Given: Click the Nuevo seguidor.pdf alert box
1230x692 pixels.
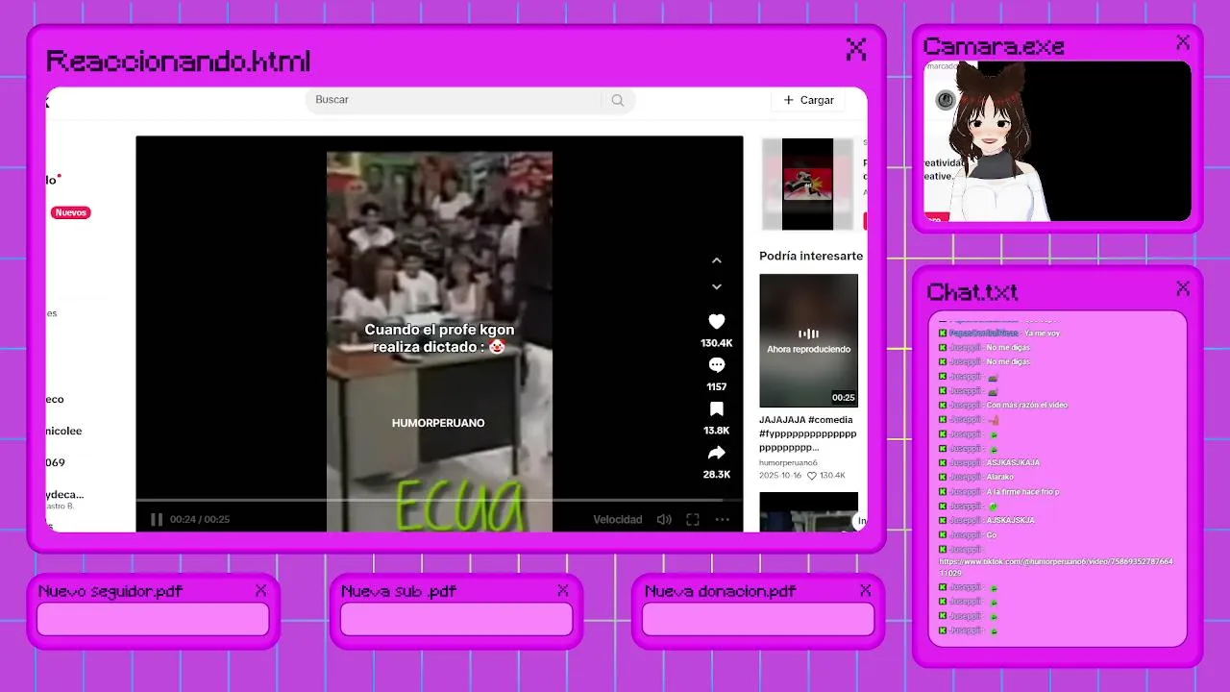Looking at the screenshot, I should coord(153,619).
